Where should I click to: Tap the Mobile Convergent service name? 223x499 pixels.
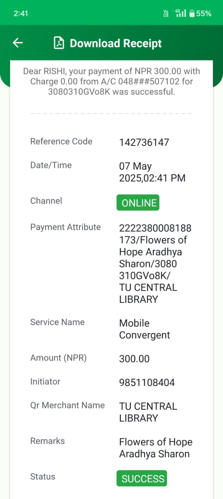[x=145, y=329]
